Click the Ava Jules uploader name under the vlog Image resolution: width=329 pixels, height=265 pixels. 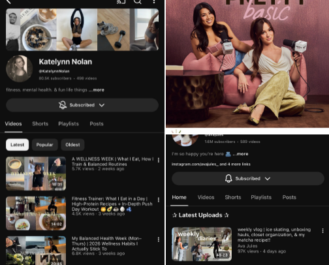coord(247,246)
